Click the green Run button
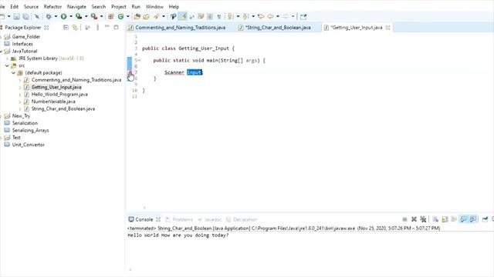The height and width of the screenshot is (277, 494). (x=63, y=16)
